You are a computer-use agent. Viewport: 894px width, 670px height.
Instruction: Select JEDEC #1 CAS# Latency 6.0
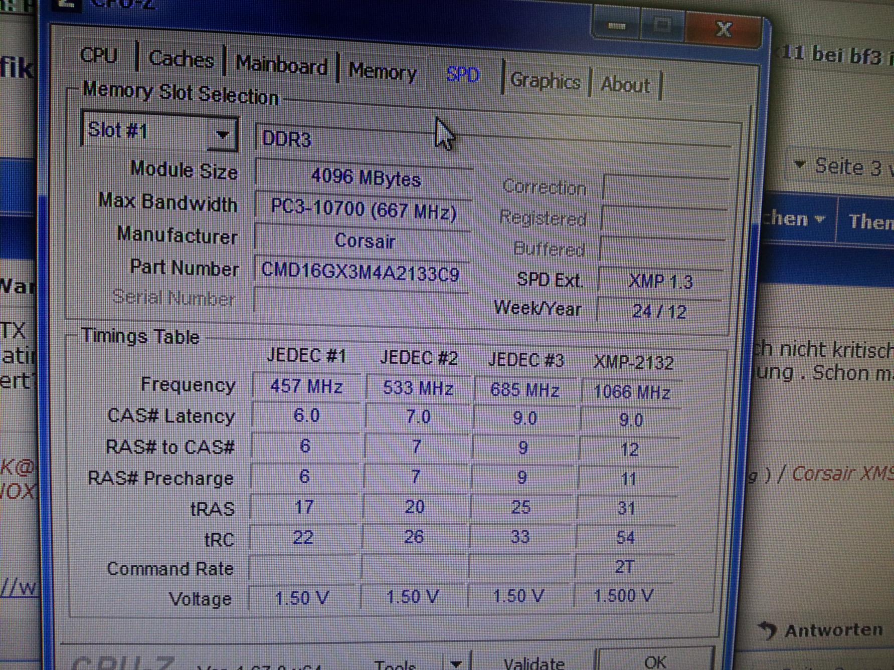306,416
